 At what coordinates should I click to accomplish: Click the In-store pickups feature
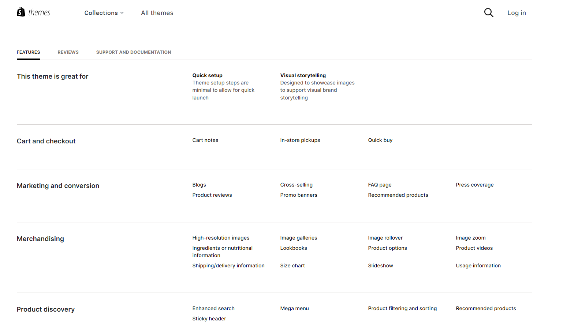pos(300,140)
